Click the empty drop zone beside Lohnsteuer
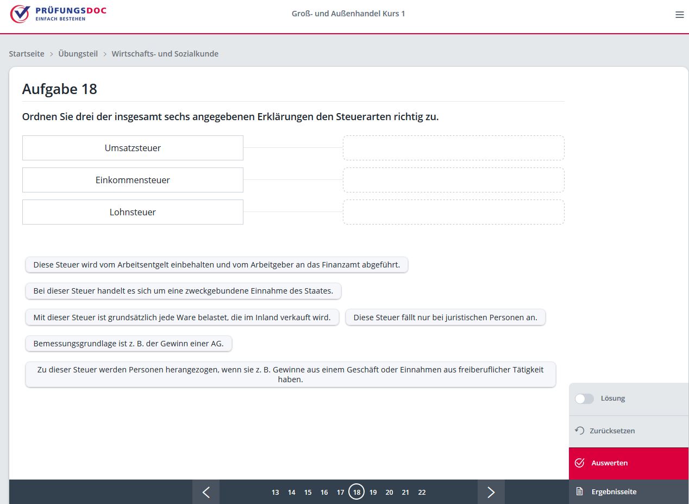This screenshot has width=689, height=504. tap(453, 212)
